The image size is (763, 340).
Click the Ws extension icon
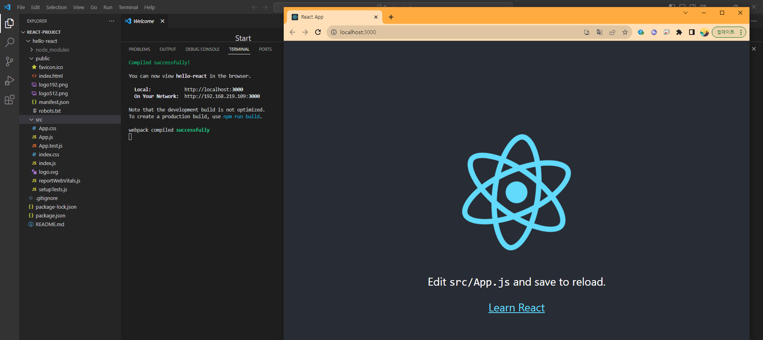point(654,32)
